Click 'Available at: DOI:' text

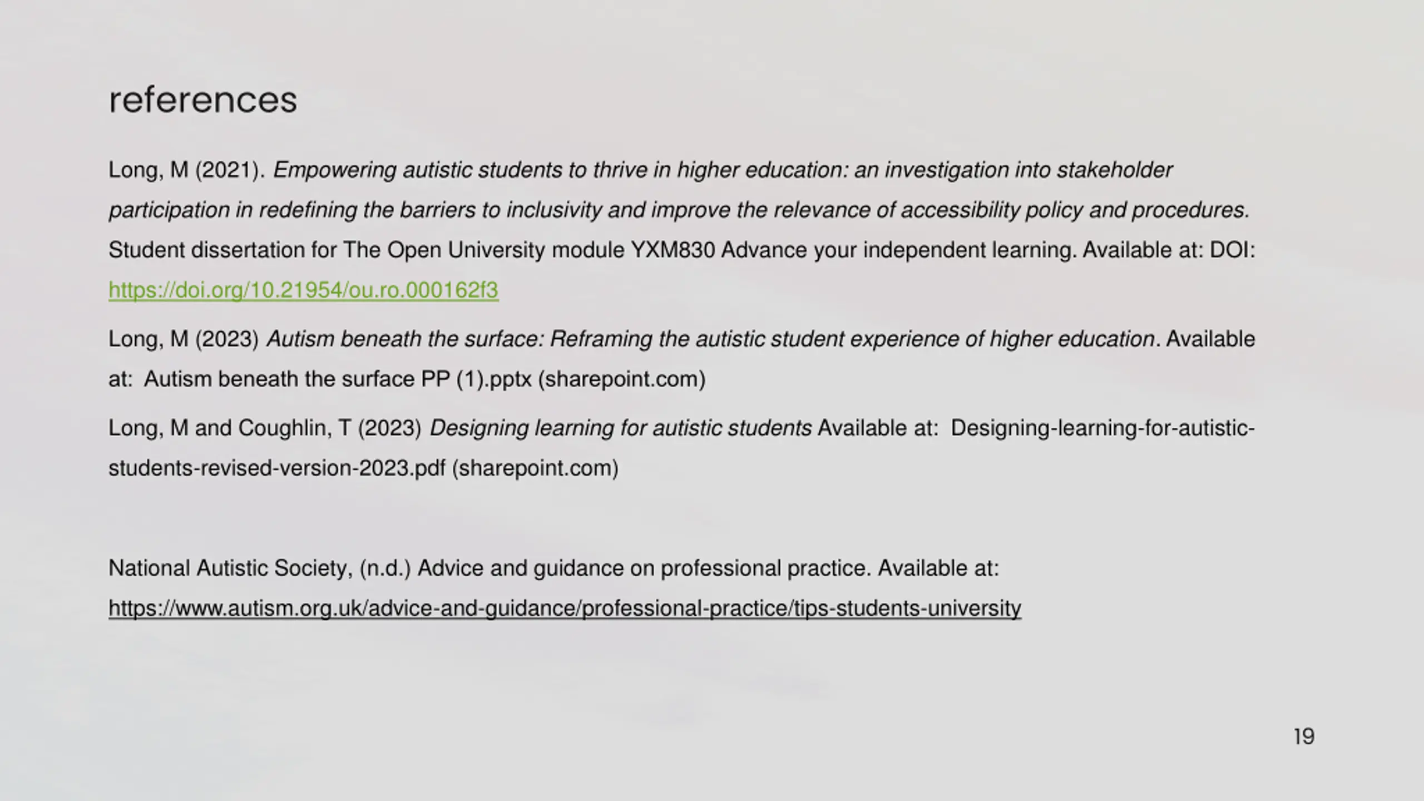pyautogui.click(x=1169, y=250)
